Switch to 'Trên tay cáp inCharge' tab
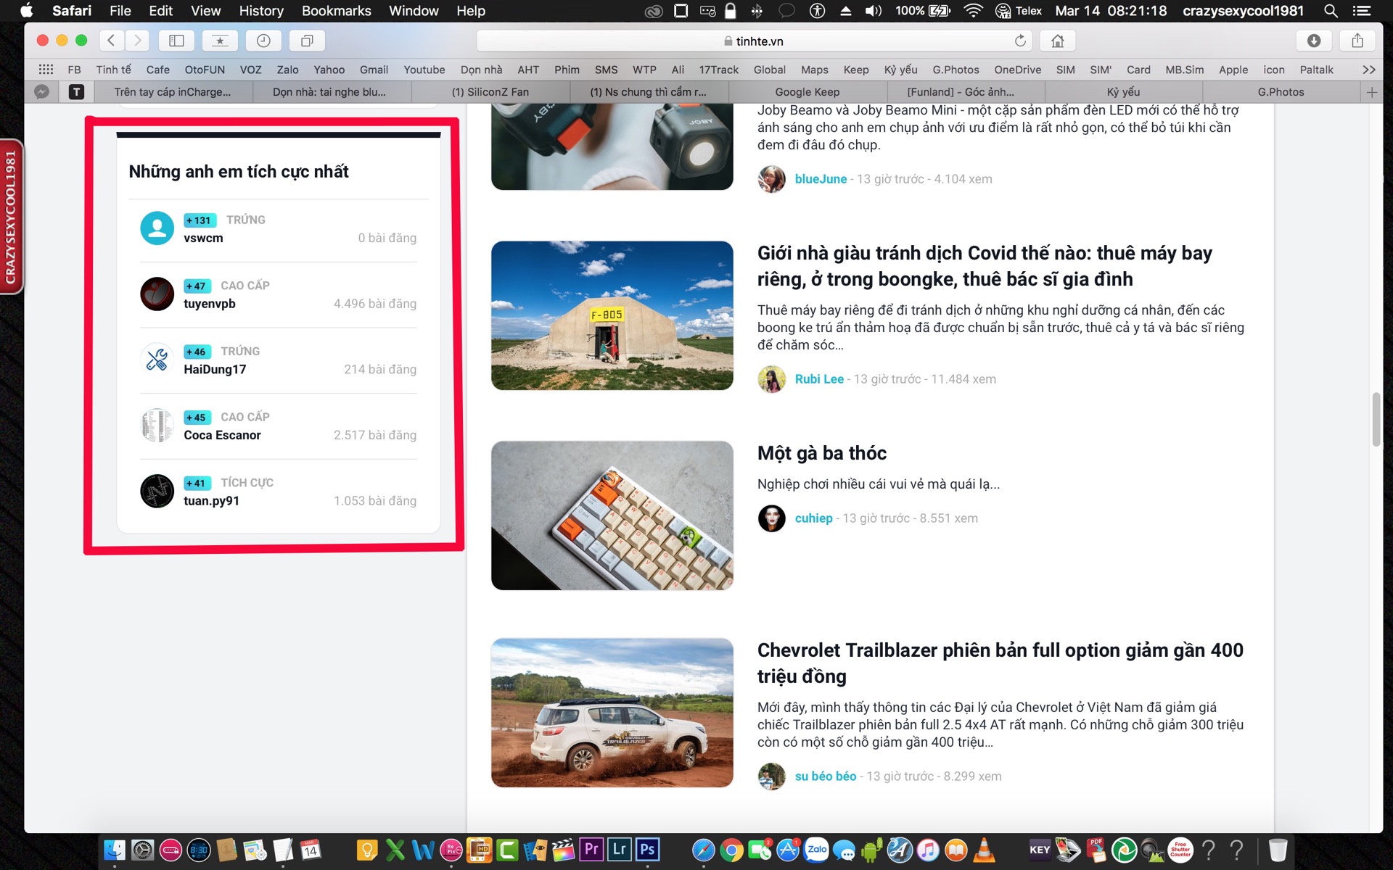This screenshot has width=1393, height=870. coord(173,92)
